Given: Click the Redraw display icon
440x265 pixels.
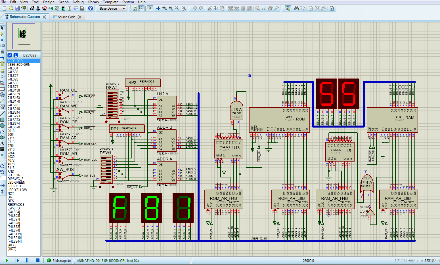Looking at the screenshot, I should (135, 9).
